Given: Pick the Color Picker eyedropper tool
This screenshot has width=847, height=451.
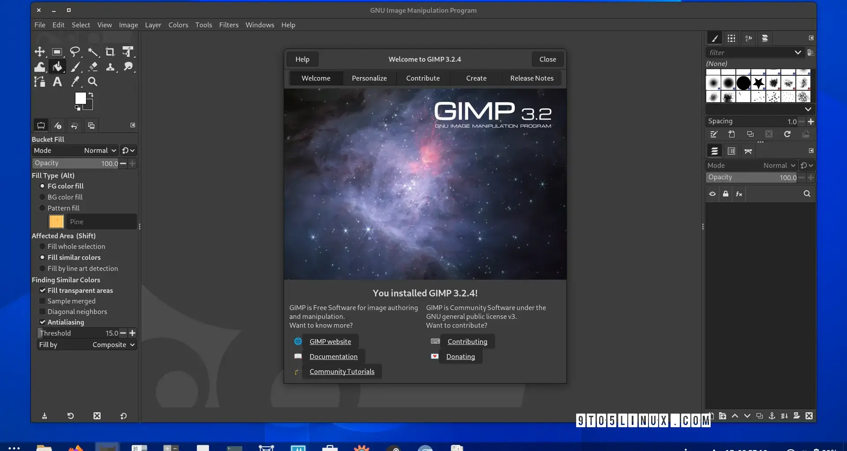Looking at the screenshot, I should [75, 81].
